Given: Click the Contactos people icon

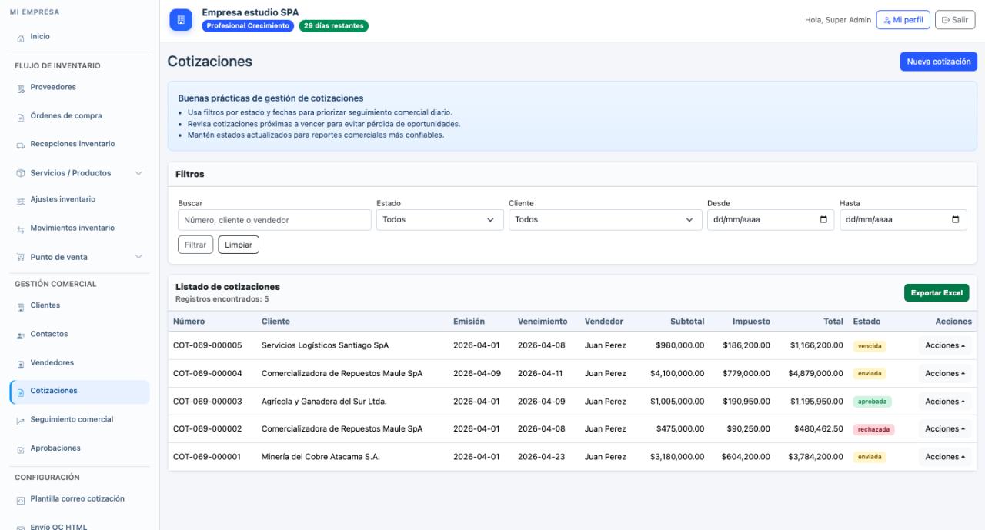Looking at the screenshot, I should click(x=21, y=335).
